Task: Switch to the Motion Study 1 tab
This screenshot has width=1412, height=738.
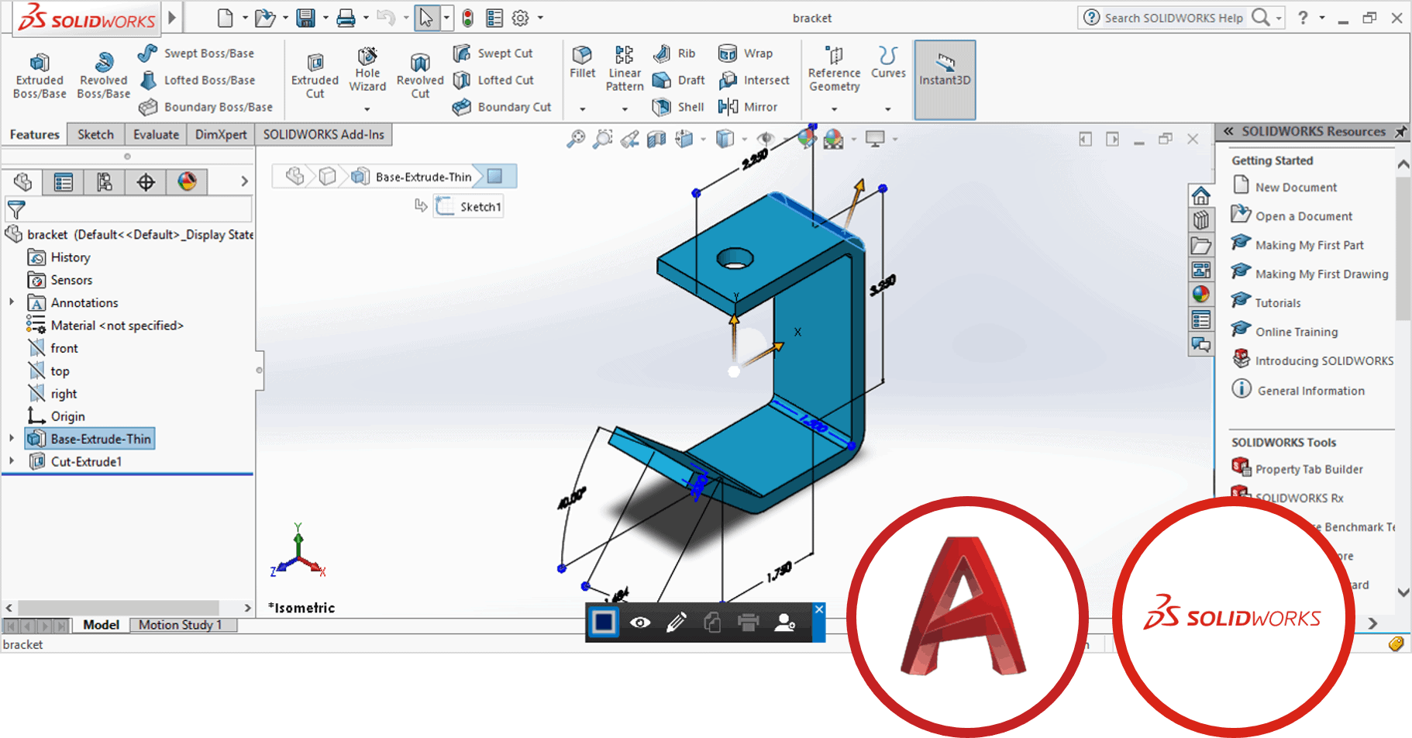Action: click(180, 625)
